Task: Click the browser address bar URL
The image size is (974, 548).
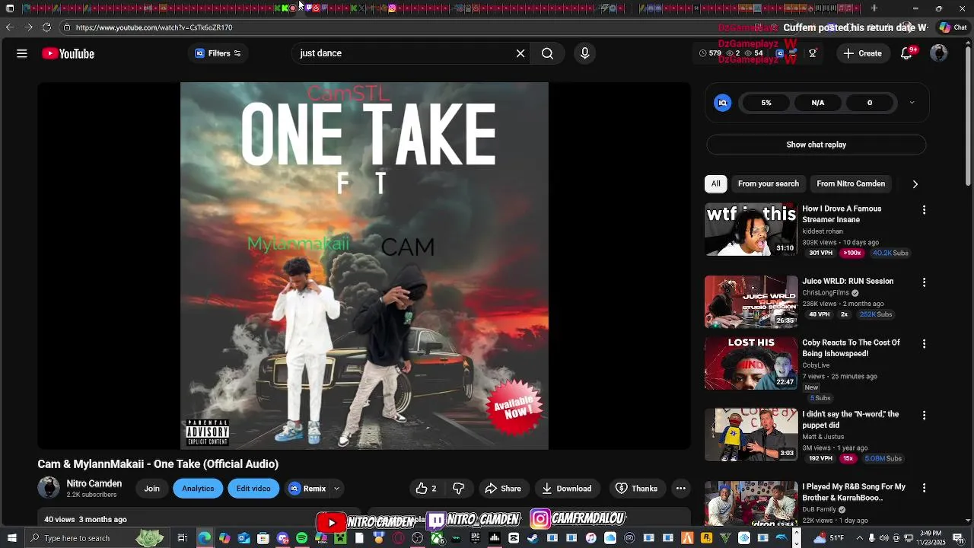Action: click(154, 27)
